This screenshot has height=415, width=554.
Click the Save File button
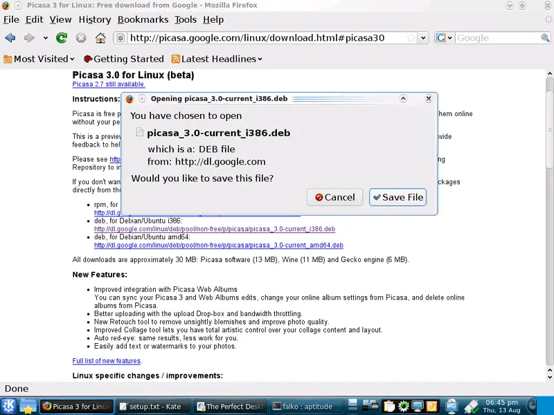coord(397,197)
